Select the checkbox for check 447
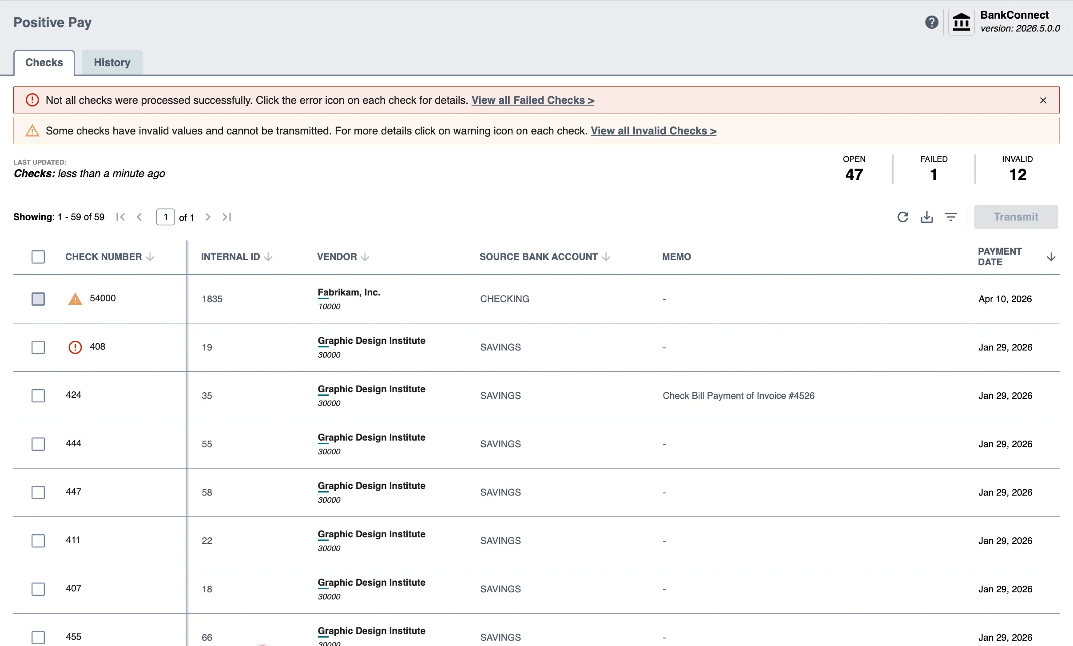 (38, 492)
